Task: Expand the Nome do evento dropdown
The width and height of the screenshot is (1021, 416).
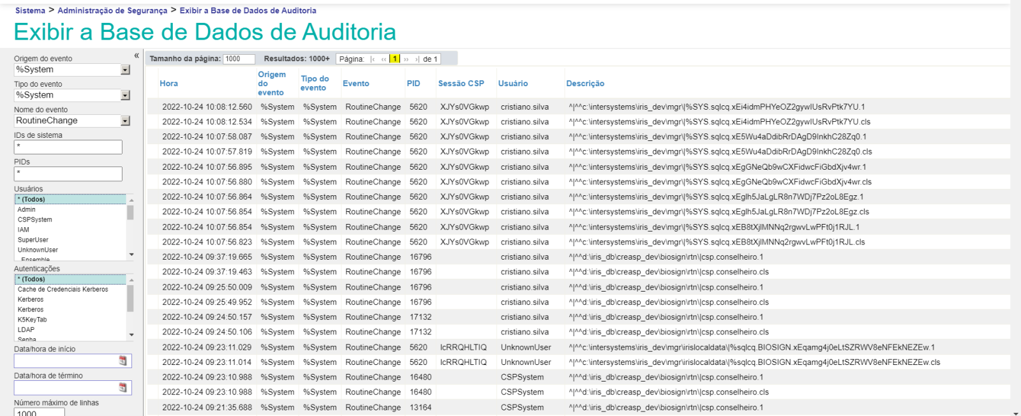Action: click(x=125, y=121)
